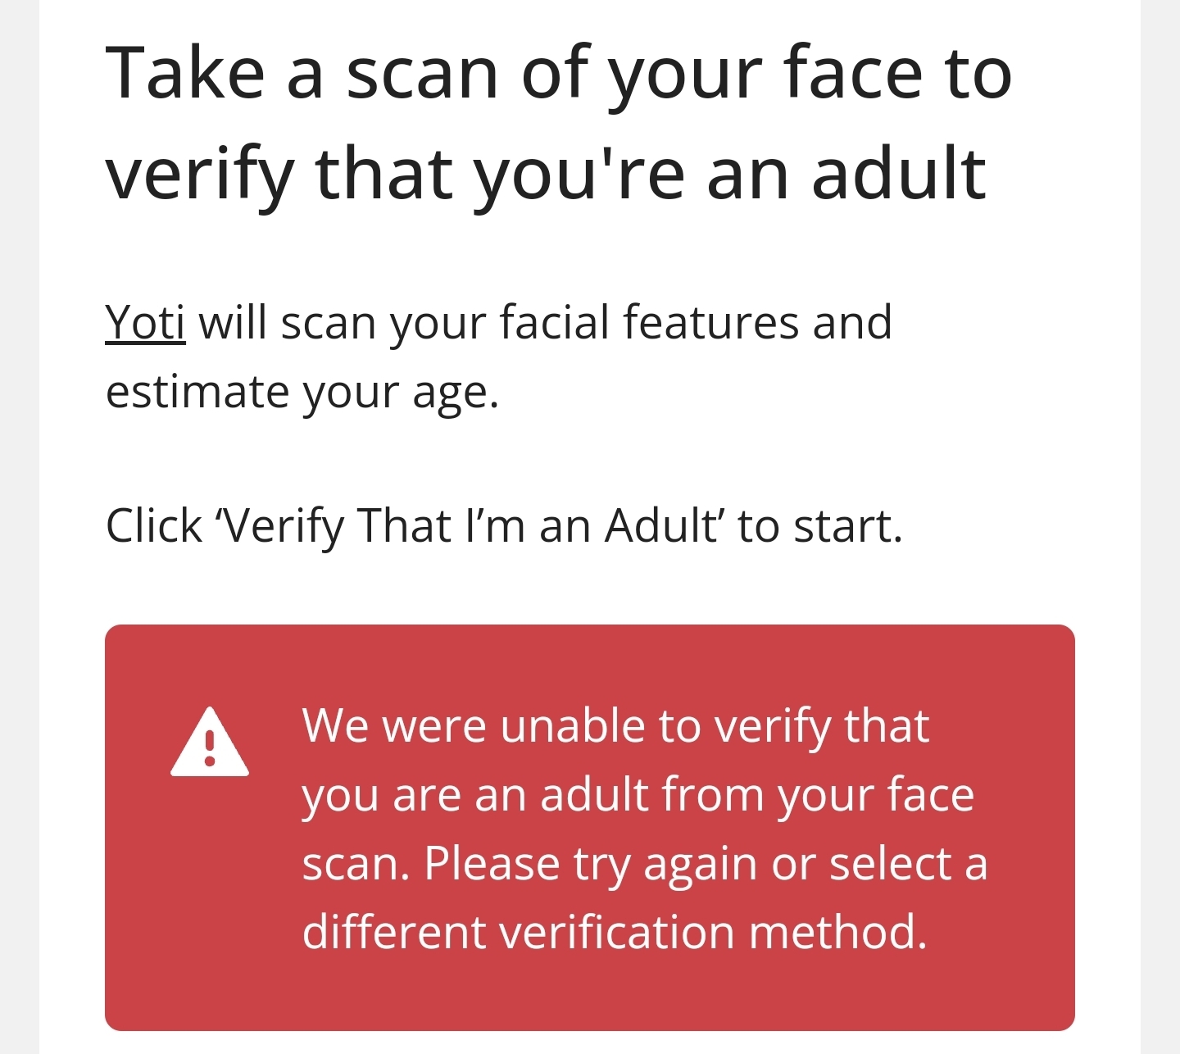Click the heading line "verify that you're an adult"
Viewport: 1180px width, 1054px height.
click(x=546, y=173)
